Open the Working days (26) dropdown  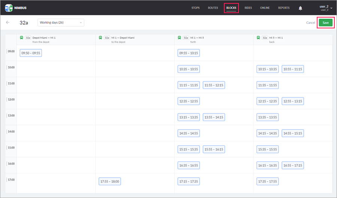(x=61, y=22)
